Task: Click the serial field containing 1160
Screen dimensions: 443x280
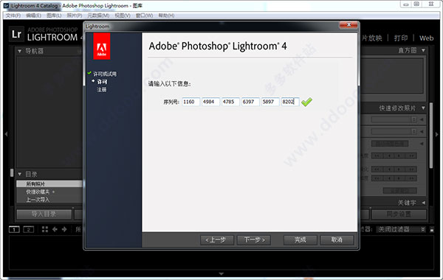Action: tap(191, 102)
